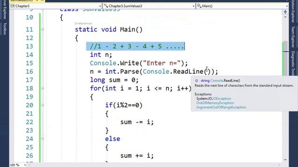
Task: Collapse the for loop outline on line 18
Action: 42,88
